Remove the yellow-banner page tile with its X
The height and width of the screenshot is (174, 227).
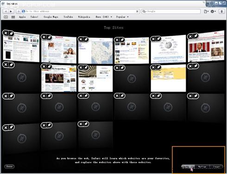pos(153,67)
